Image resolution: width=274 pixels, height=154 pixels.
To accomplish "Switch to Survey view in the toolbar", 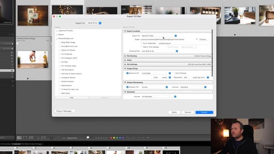I will pos(37,138).
